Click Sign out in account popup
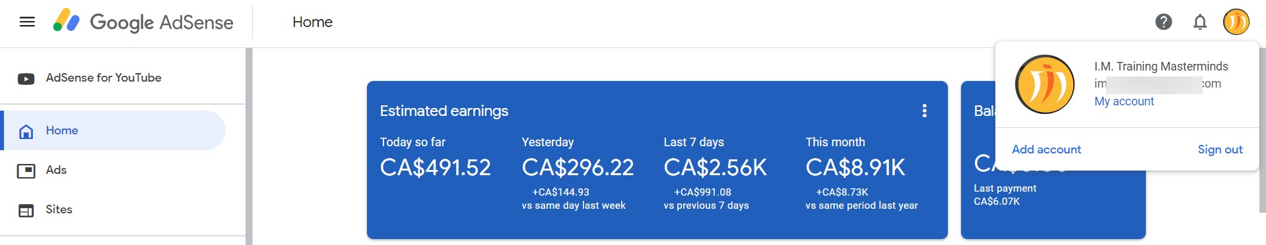 tap(1220, 150)
